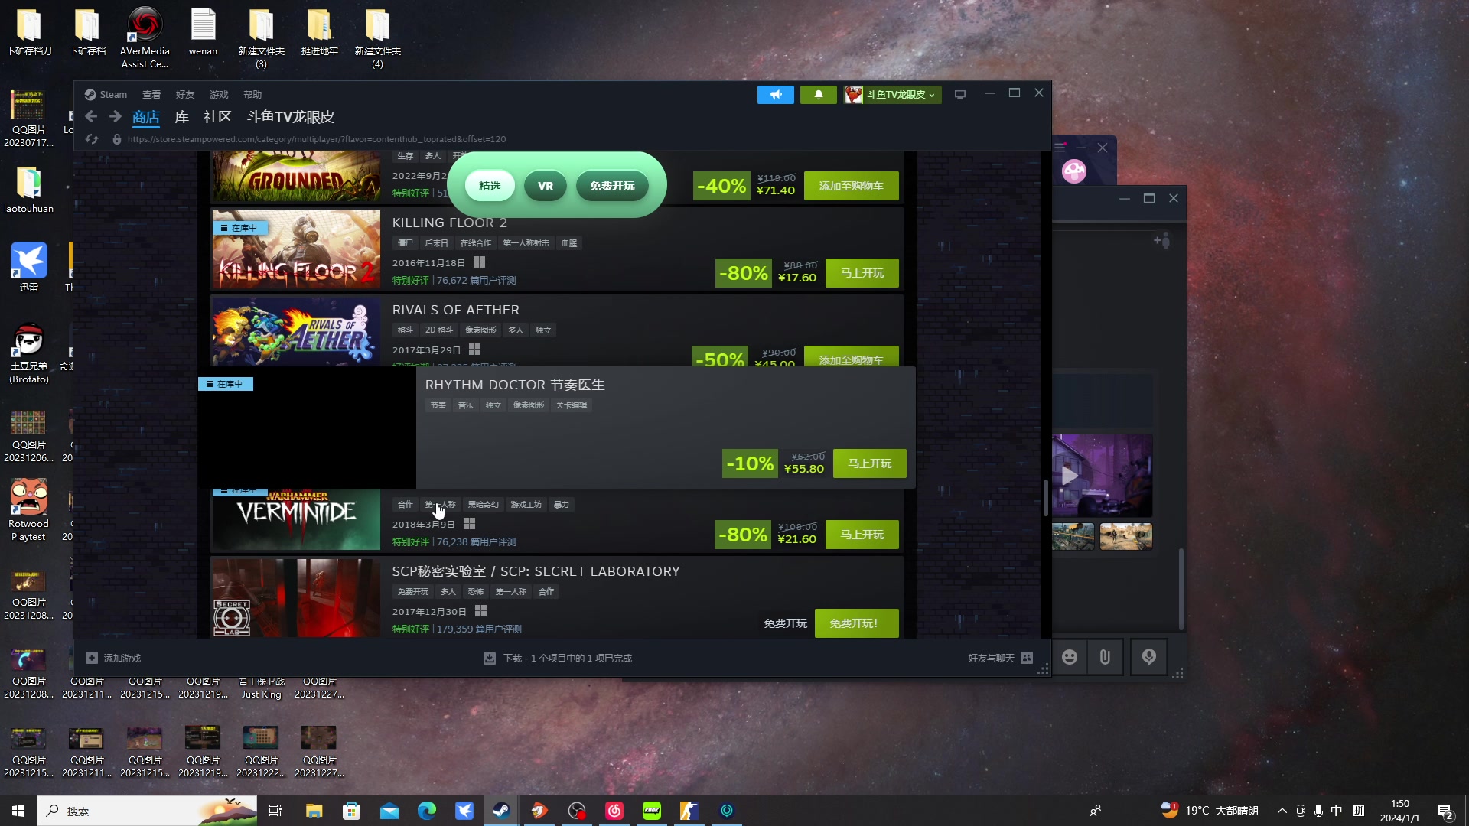Switch to the 库 library tab

coord(181,117)
